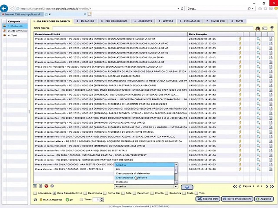Click the Timer value stepper arrows
Screen dimensions: 278x208
coord(102,200)
